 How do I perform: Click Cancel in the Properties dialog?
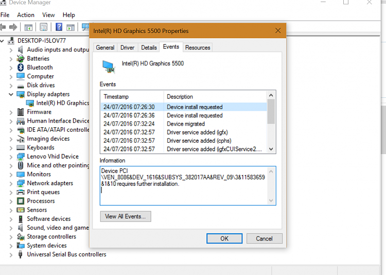[x=264, y=238]
